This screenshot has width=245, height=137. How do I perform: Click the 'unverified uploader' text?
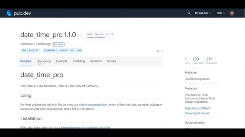[x=197, y=79]
